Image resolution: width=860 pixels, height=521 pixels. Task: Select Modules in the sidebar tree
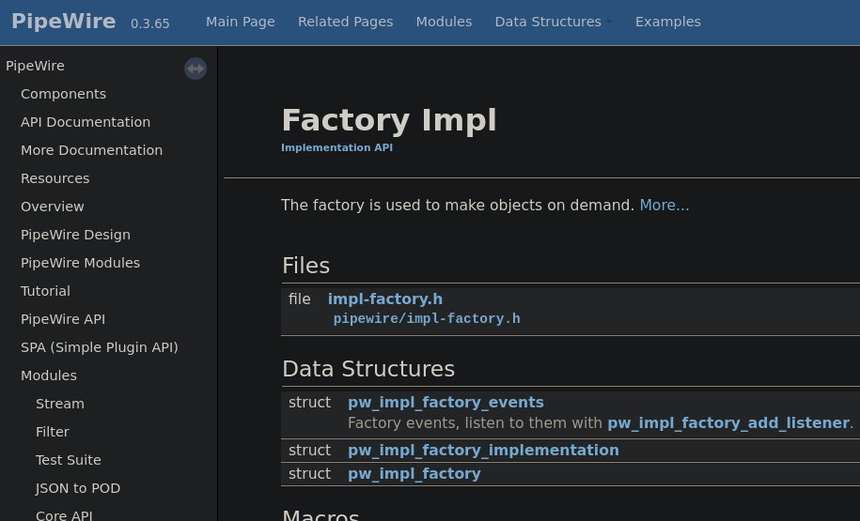pos(49,375)
